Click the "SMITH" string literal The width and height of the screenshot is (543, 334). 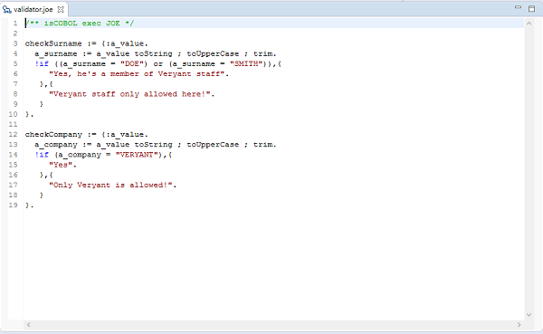(246, 63)
